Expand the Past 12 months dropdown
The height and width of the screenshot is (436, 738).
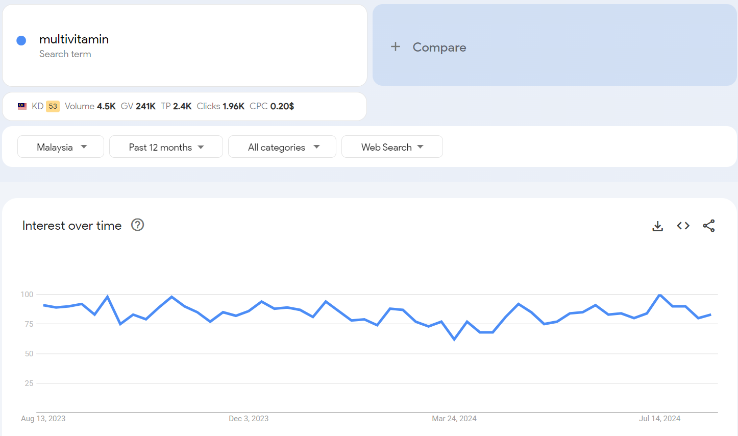click(x=166, y=147)
